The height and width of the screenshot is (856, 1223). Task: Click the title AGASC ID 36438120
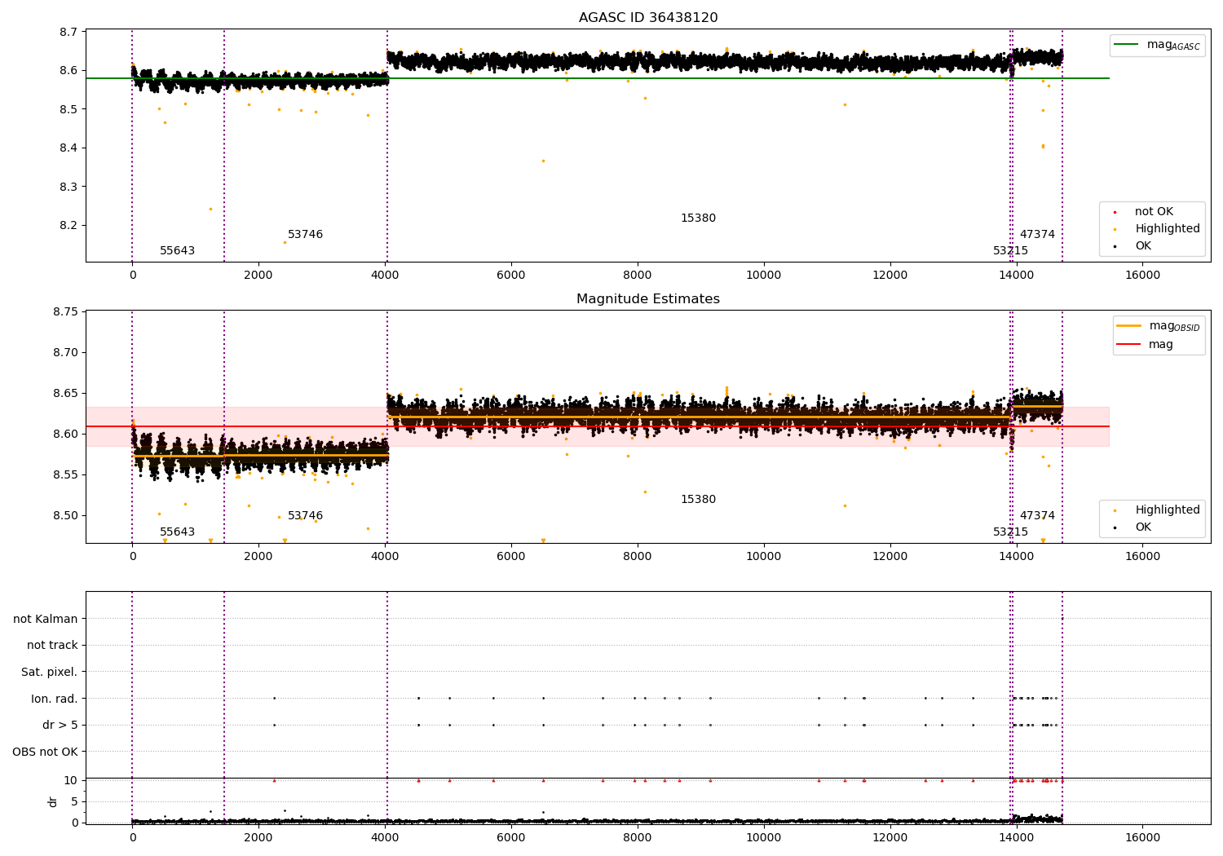648,18
